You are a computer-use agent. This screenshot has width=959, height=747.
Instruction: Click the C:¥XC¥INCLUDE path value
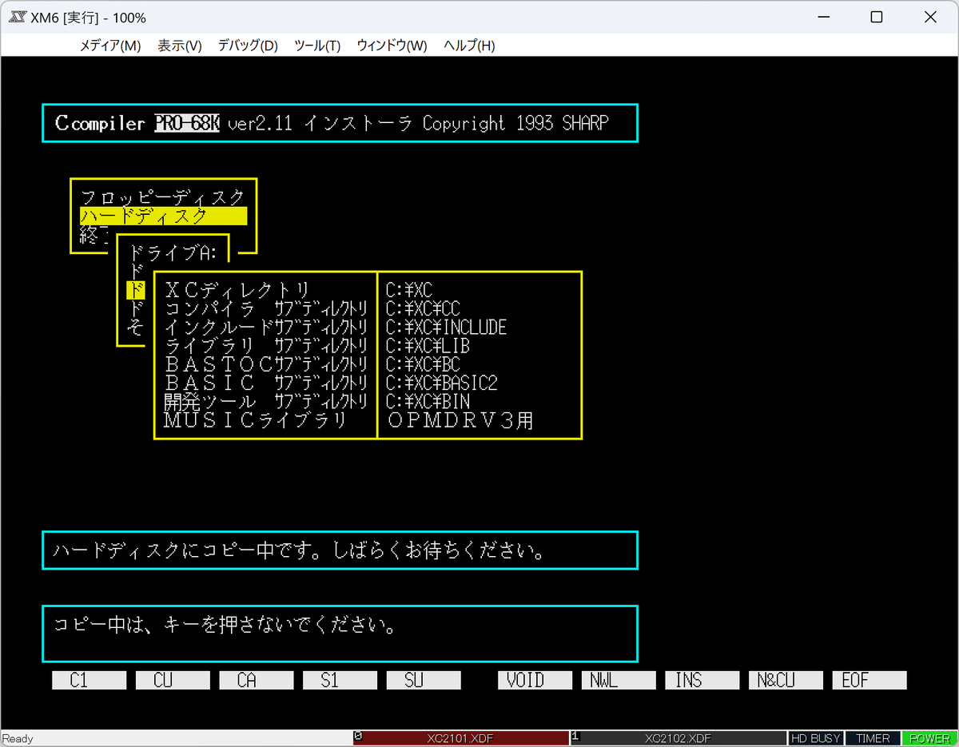[446, 328]
